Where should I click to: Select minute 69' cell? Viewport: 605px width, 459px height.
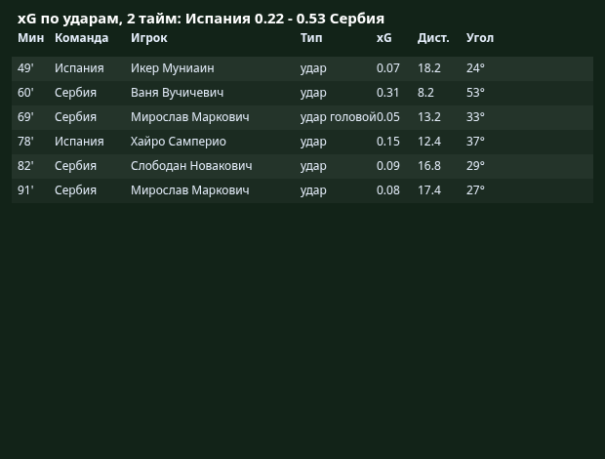click(25, 117)
